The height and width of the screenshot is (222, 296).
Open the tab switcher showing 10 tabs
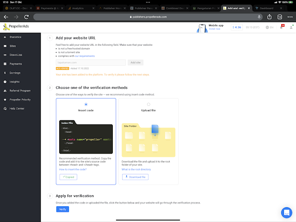(279, 17)
